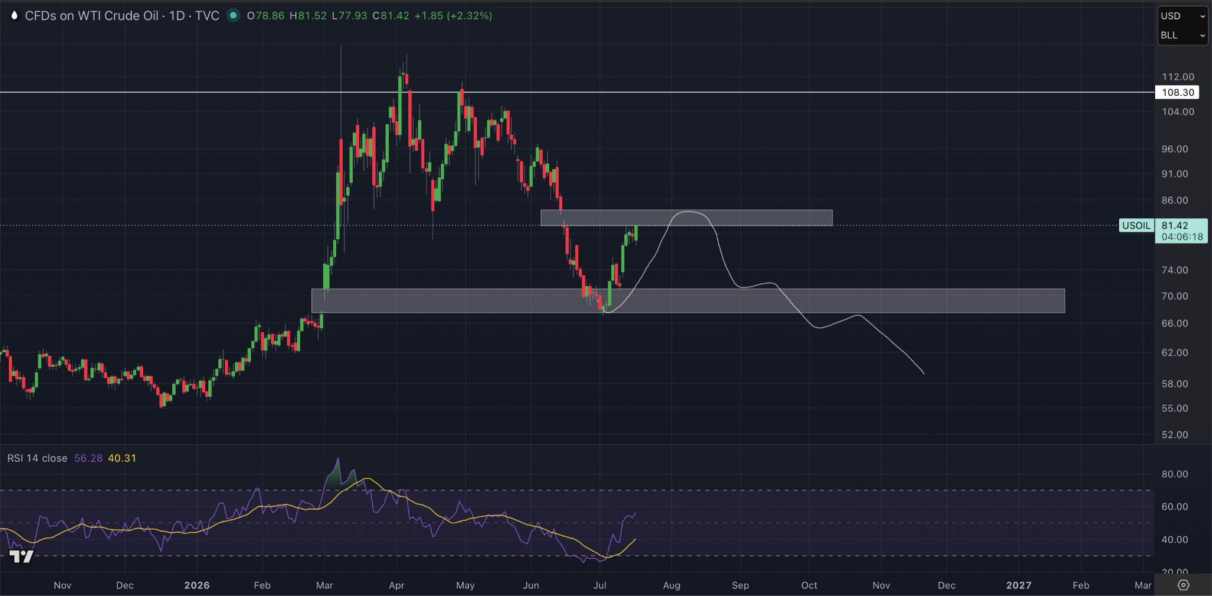Screen dimensions: 1212x596
Task: Click the 112.00 price axis label
Action: click(1178, 77)
